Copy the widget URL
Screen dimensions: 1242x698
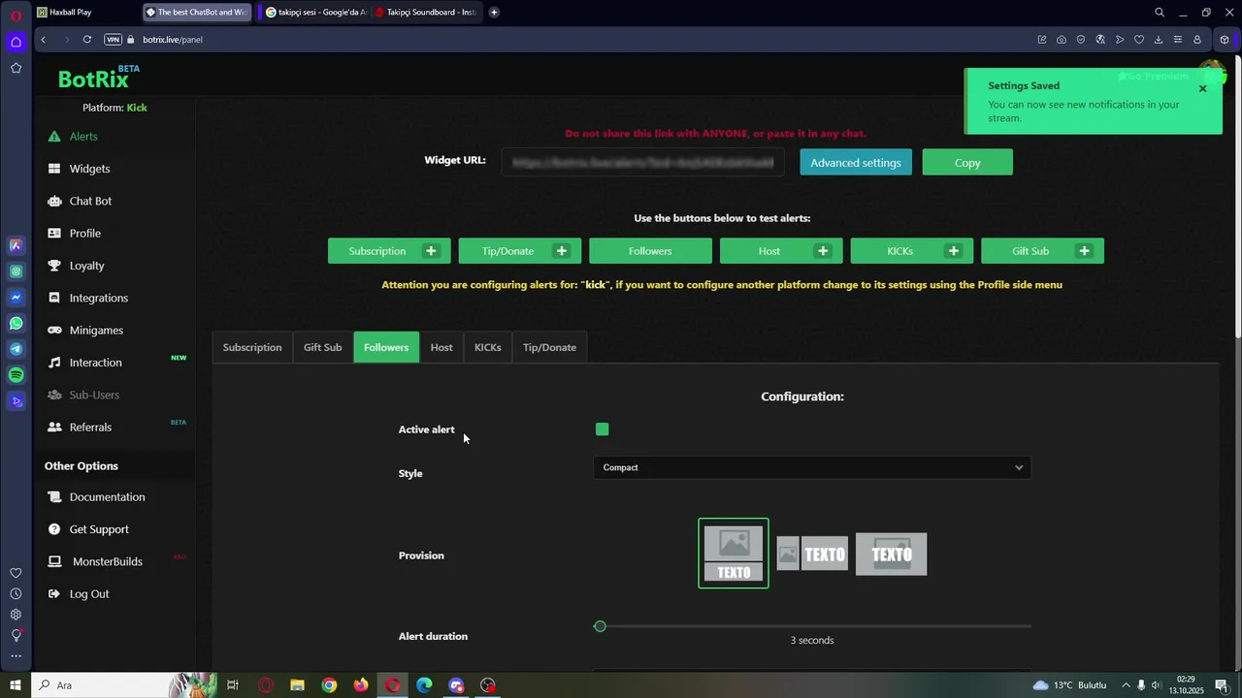[967, 163]
